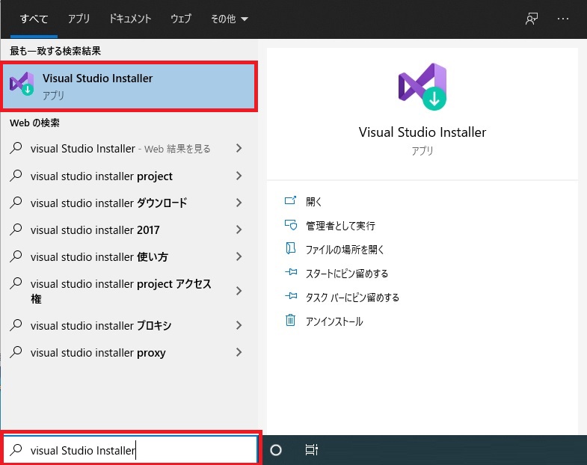Expand arrow for 'installer proxy' suggestion
Image resolution: width=587 pixels, height=465 pixels.
pyautogui.click(x=239, y=352)
